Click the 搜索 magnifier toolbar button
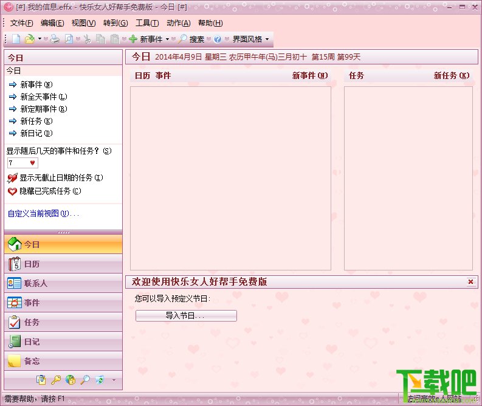The image size is (482, 406). (x=191, y=39)
